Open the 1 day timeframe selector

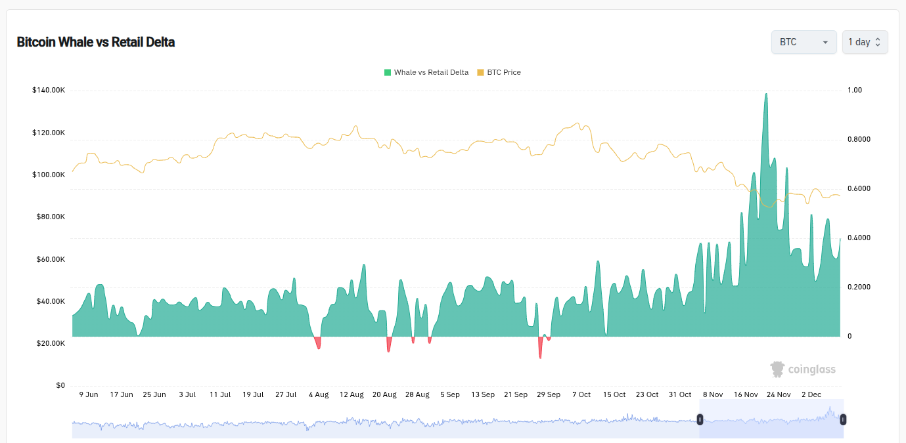865,41
